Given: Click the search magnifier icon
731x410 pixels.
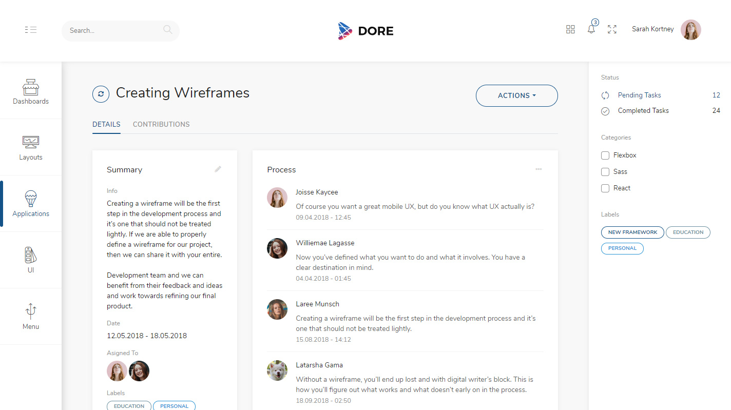Looking at the screenshot, I should [167, 30].
